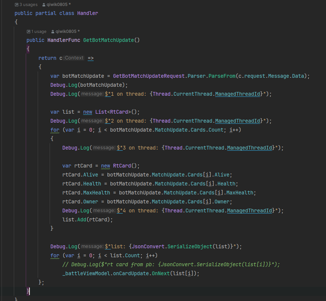Click the 'message:' hint in '1 on thread' log
This screenshot has width=326, height=301.
point(92,94)
